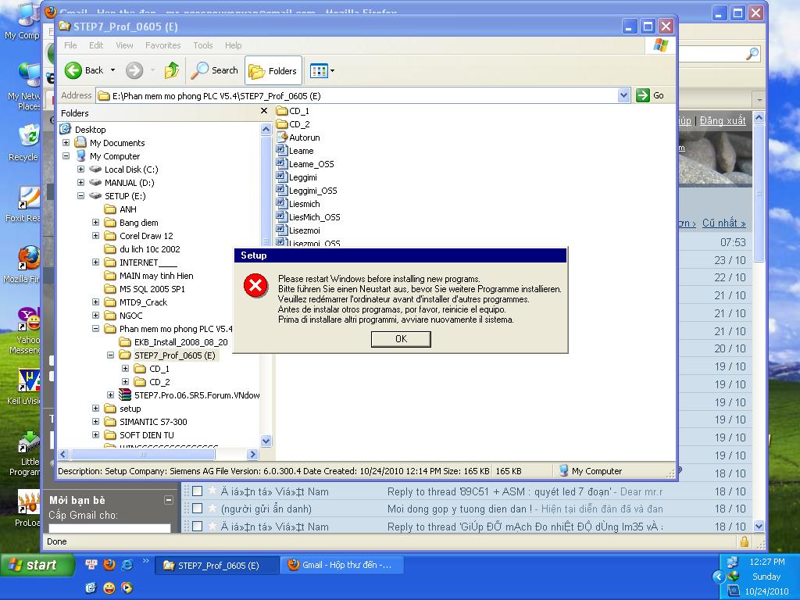Expand Corel Draw 12 folder node
Viewport: 800px width, 600px height.
95,235
